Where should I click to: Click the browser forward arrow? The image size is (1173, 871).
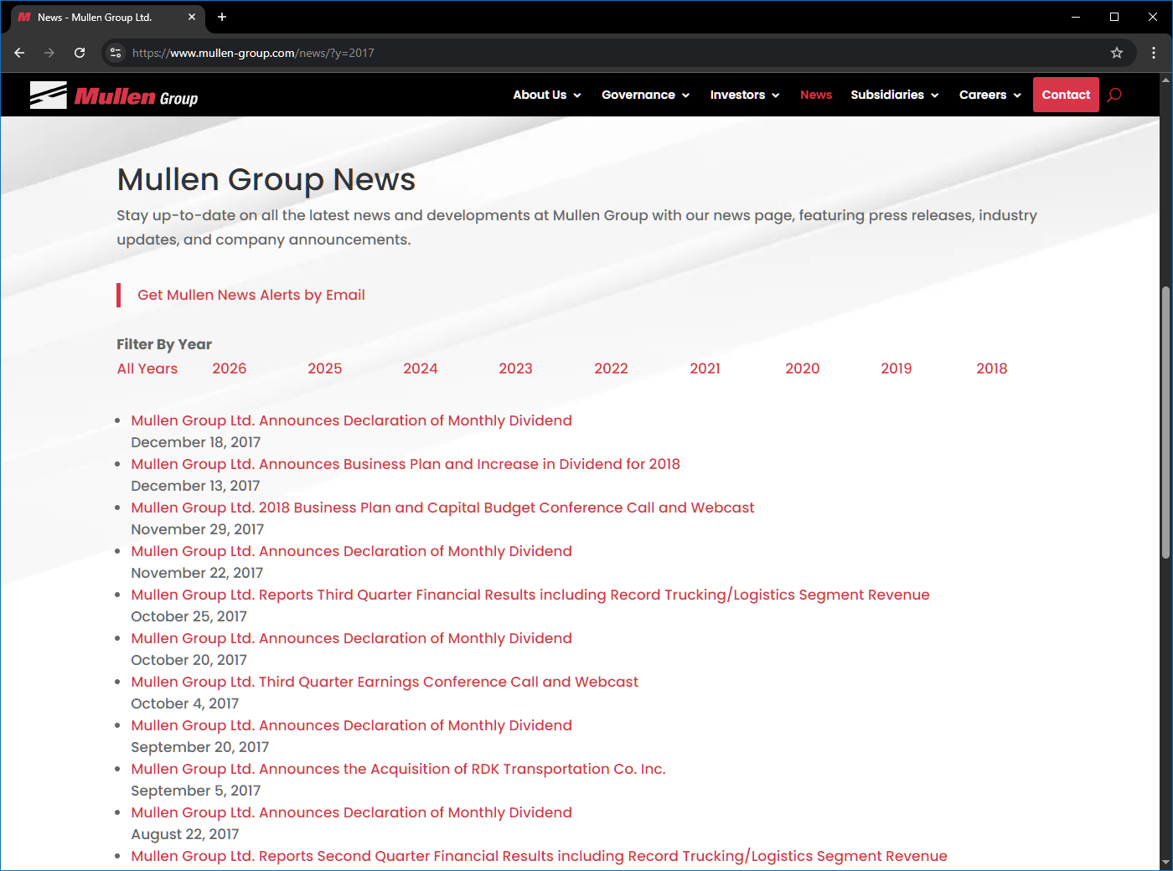coord(49,53)
